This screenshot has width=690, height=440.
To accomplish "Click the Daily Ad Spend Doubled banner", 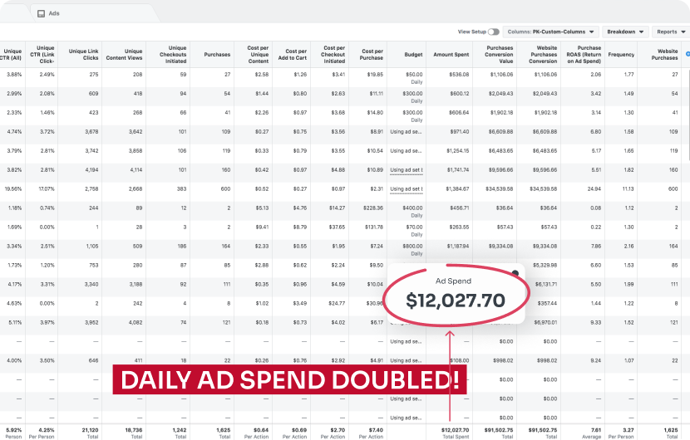I will [290, 380].
